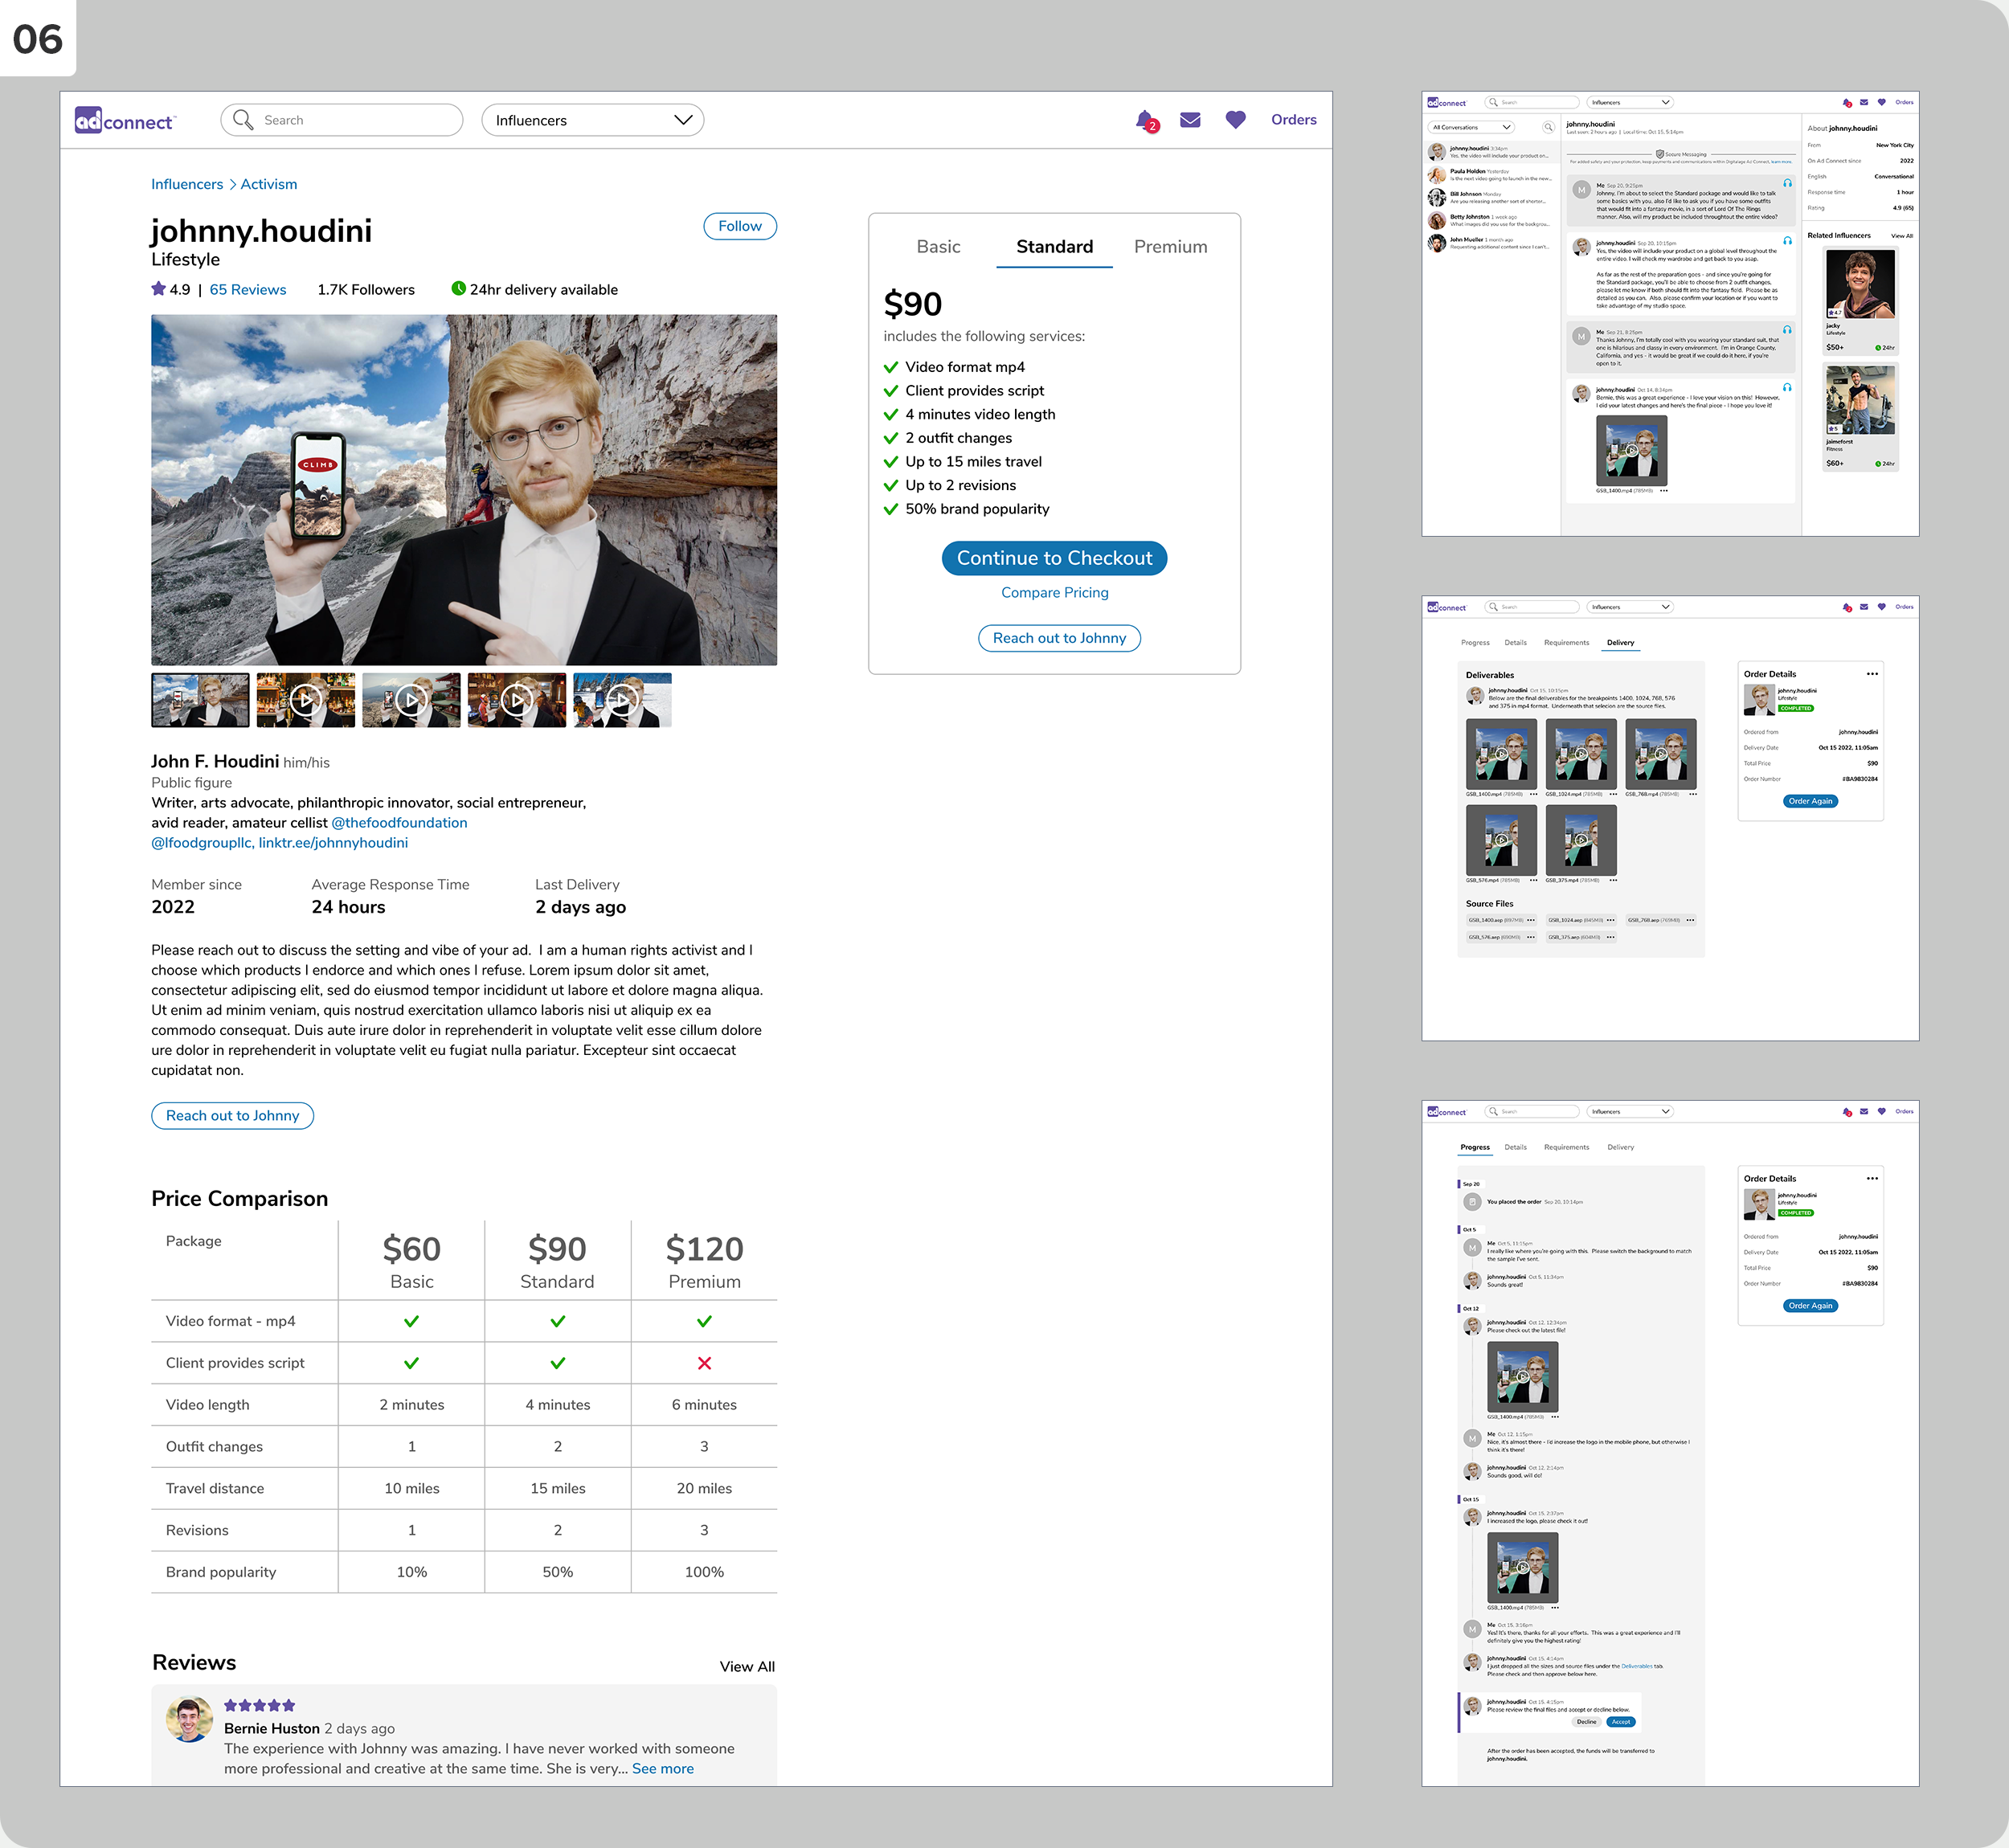Click View All beside Related Influencers
Image resolution: width=2009 pixels, height=1848 pixels.
click(x=1901, y=236)
